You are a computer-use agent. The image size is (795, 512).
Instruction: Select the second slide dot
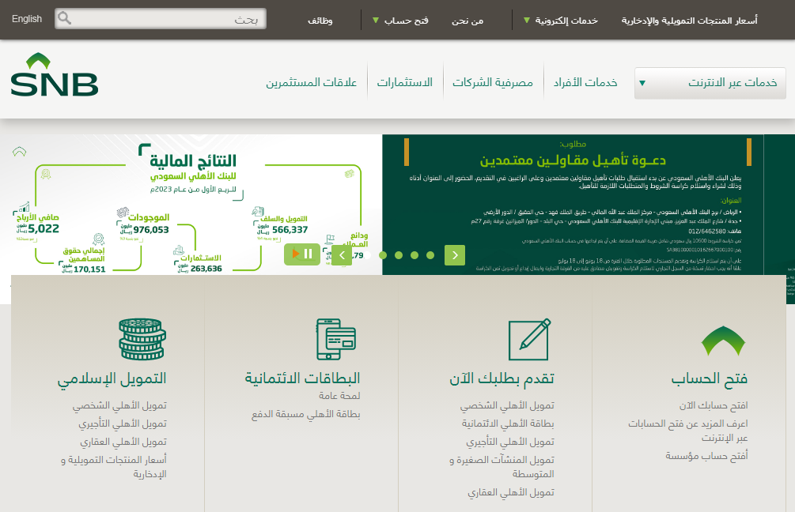coord(383,255)
